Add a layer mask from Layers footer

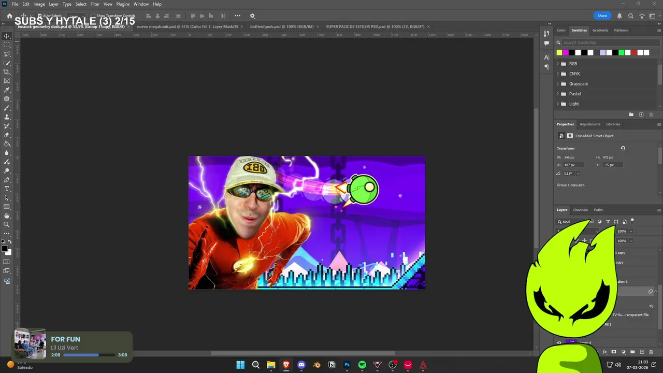pos(614,352)
